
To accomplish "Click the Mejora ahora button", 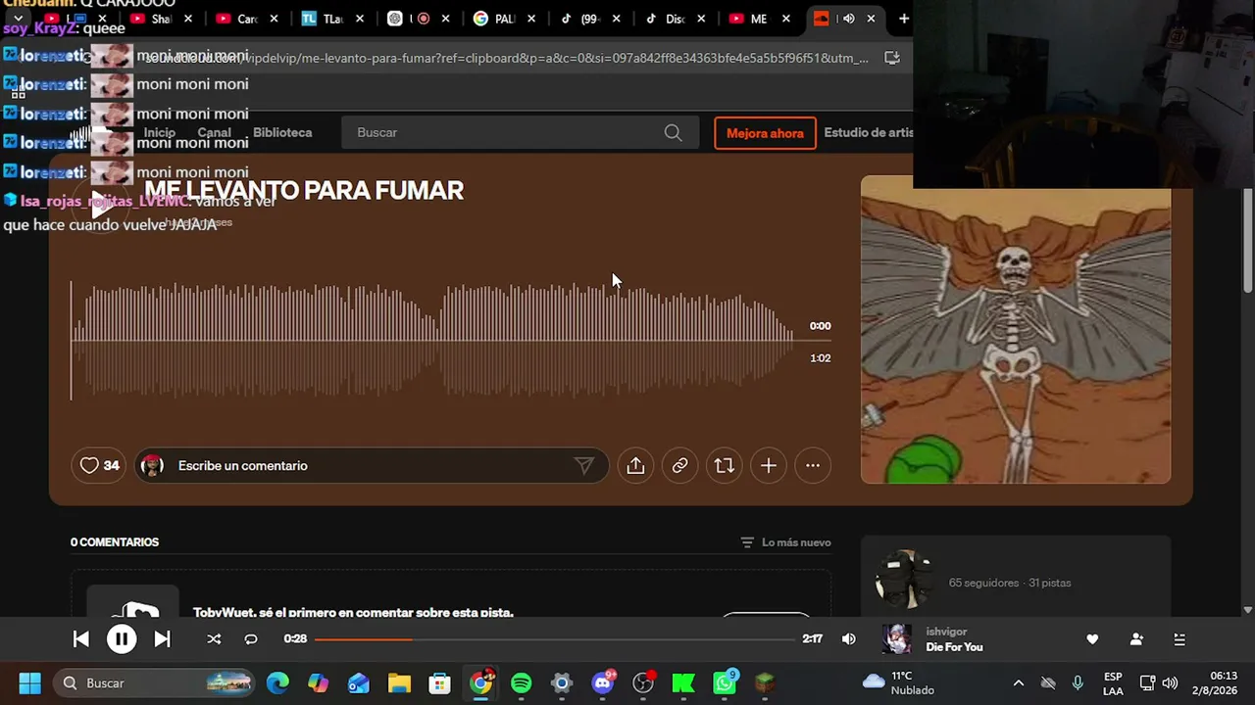I will coord(765,133).
